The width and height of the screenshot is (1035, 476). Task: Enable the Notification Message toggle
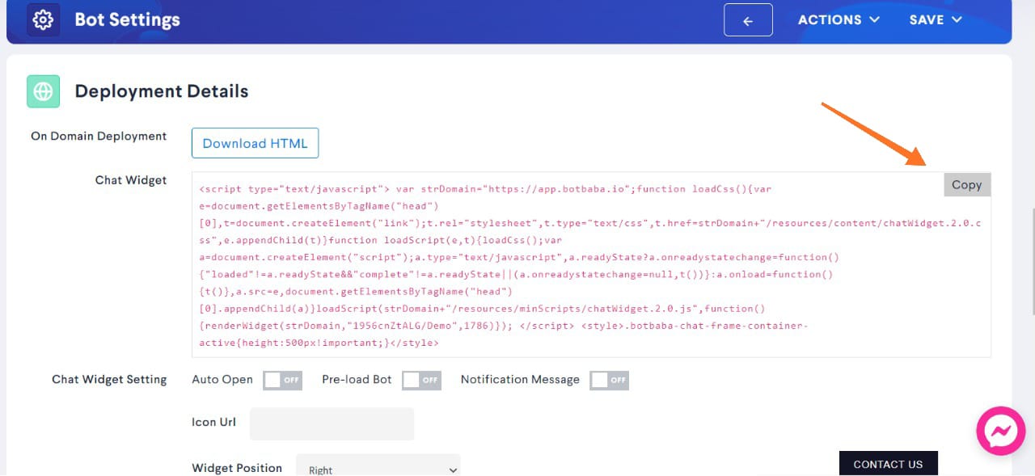tap(609, 380)
